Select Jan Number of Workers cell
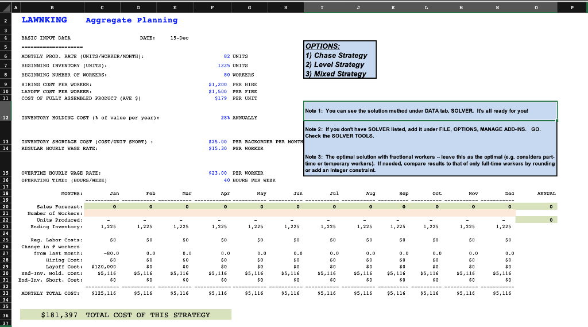 click(x=102, y=213)
